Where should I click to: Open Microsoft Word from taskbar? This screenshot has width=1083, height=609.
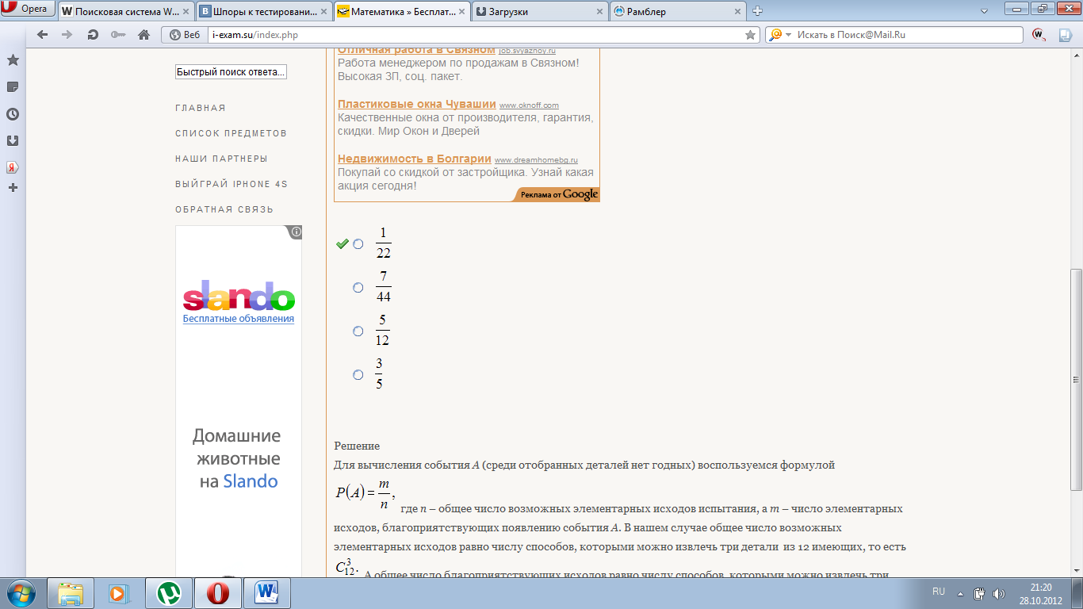267,592
